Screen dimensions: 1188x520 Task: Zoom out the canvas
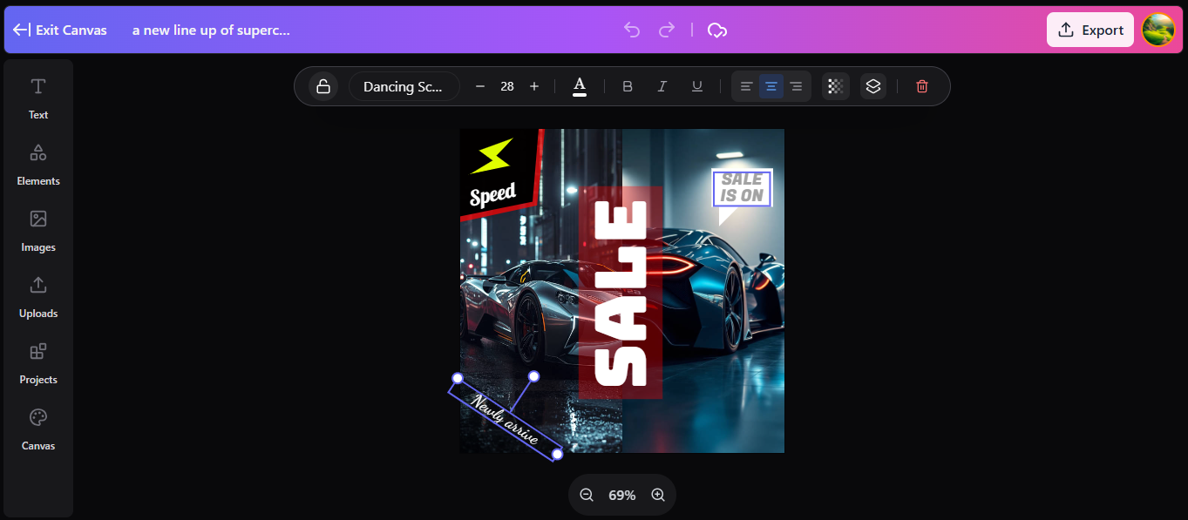tap(587, 495)
